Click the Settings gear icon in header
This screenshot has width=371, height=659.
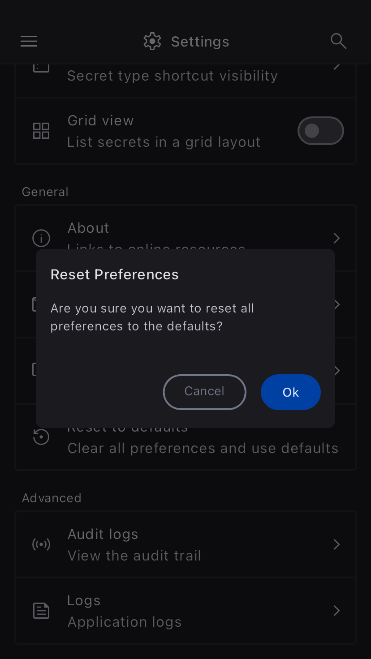[x=152, y=42]
